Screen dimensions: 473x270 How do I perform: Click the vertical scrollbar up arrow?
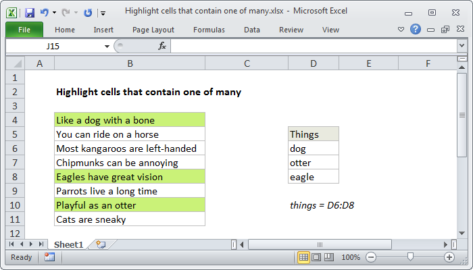[x=462, y=67]
